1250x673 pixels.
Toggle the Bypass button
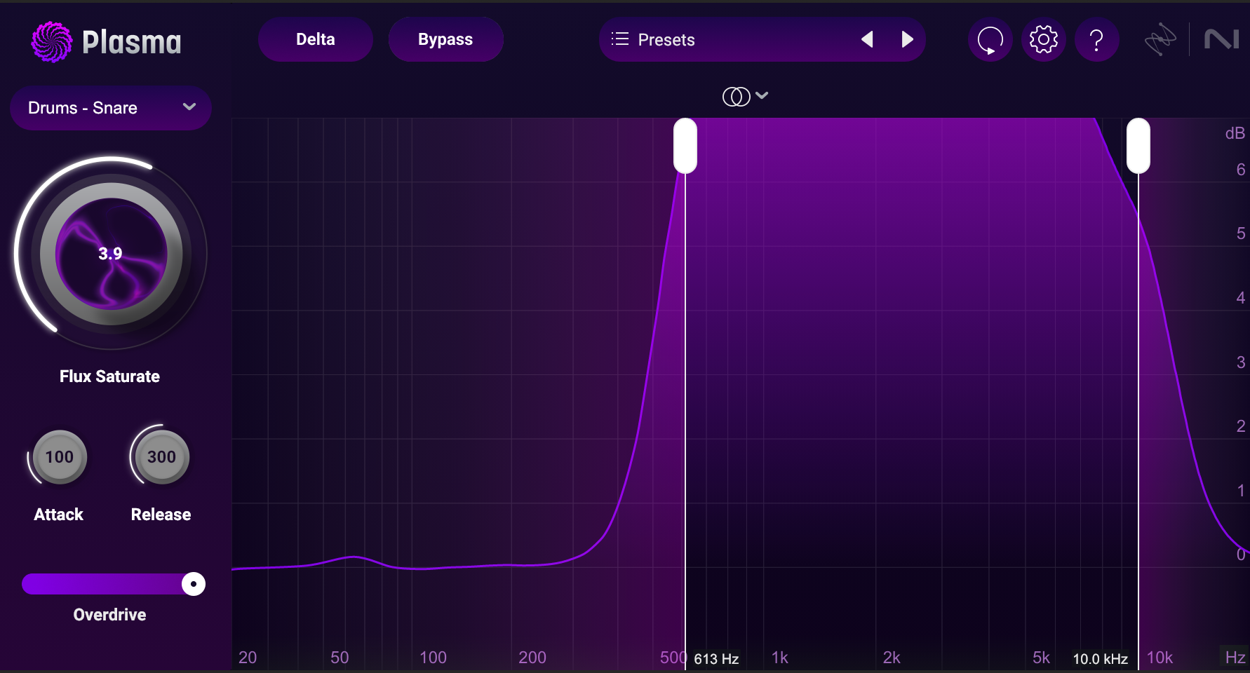(x=445, y=39)
